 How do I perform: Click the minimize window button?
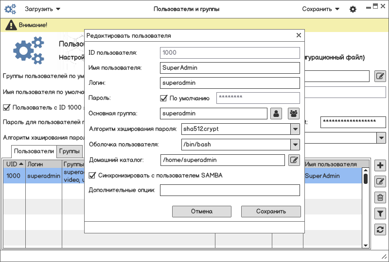[x=369, y=8]
